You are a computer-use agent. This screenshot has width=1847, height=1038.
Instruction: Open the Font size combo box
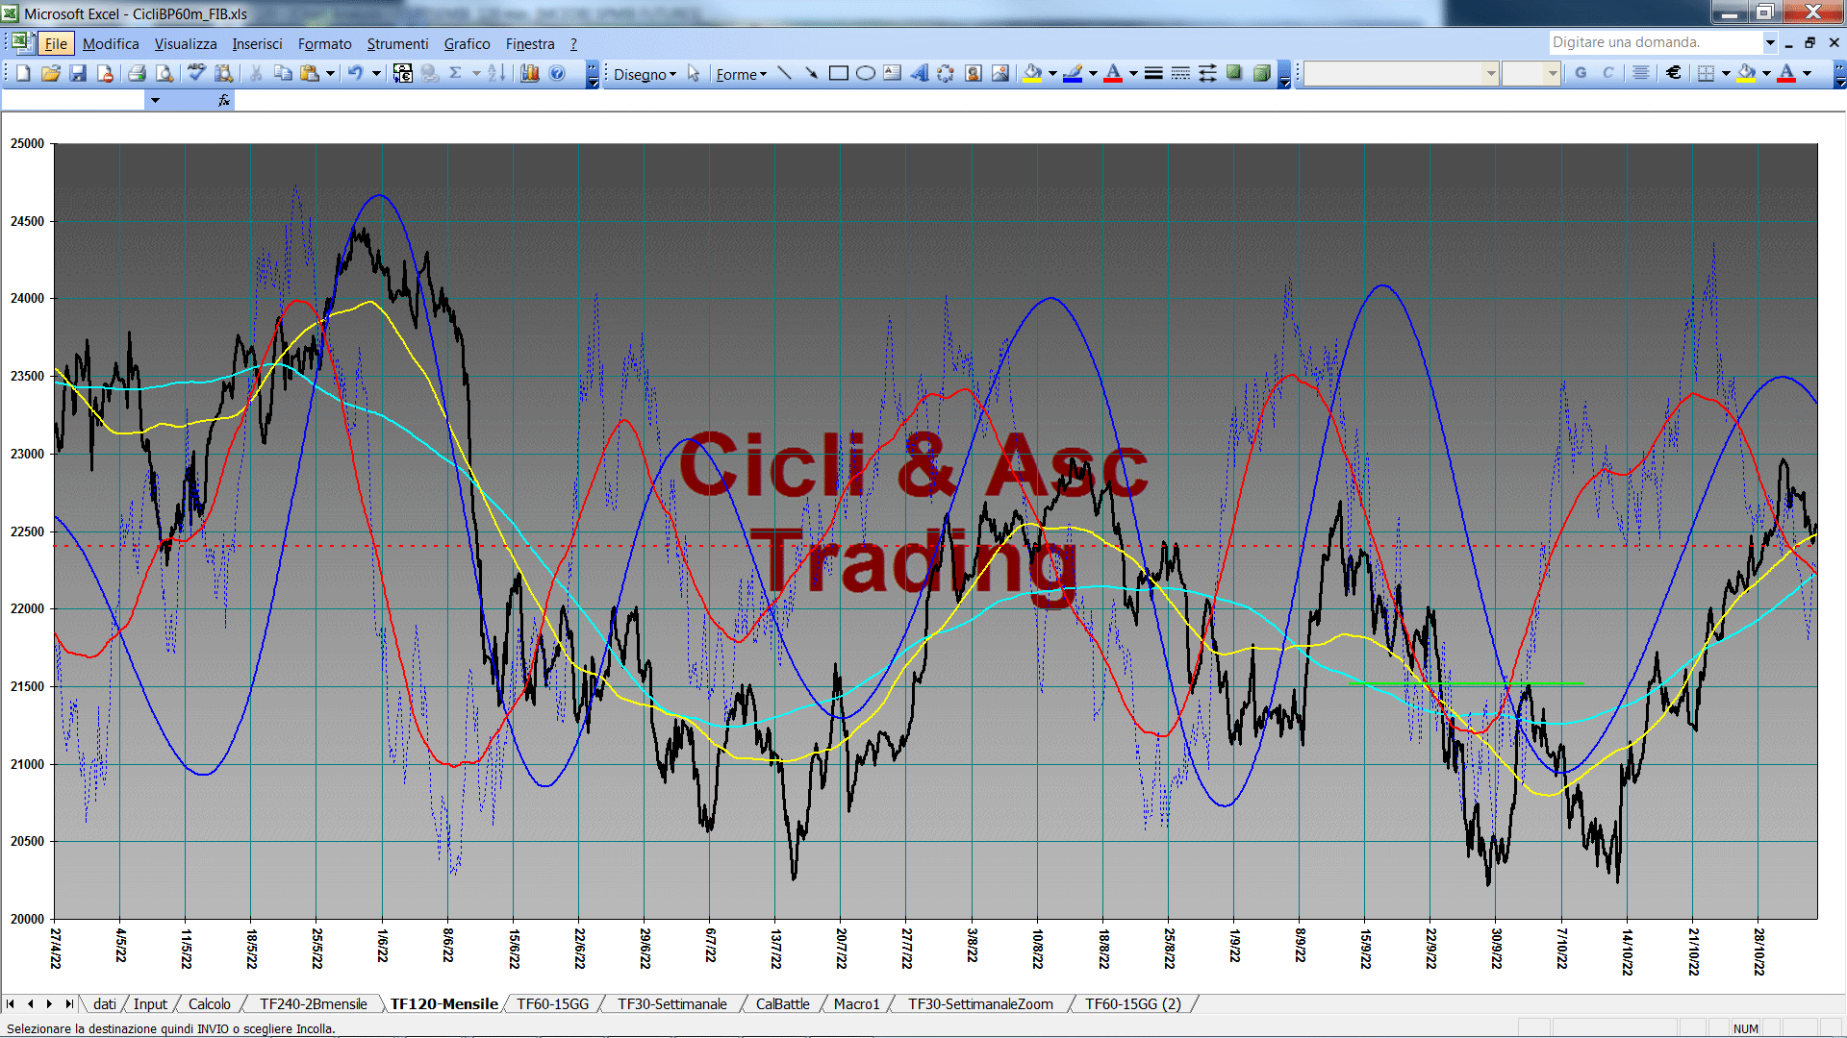(1531, 73)
